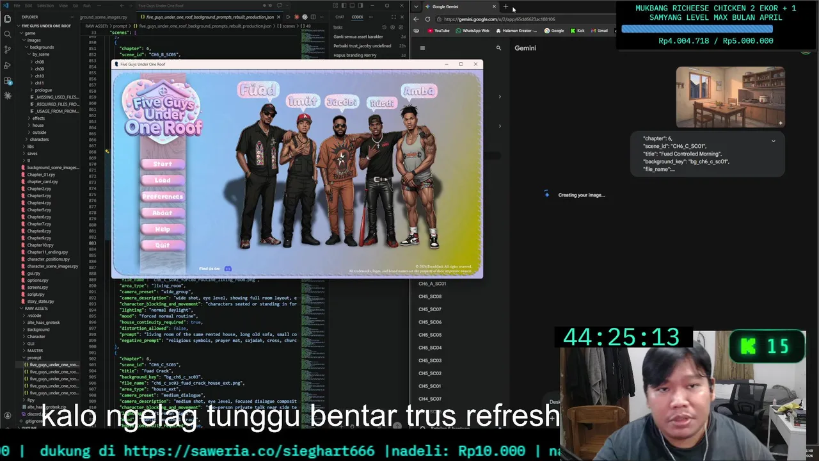Screen dimensions: 819x461
Task: Open script.rpy in Explorer
Action: point(36,295)
